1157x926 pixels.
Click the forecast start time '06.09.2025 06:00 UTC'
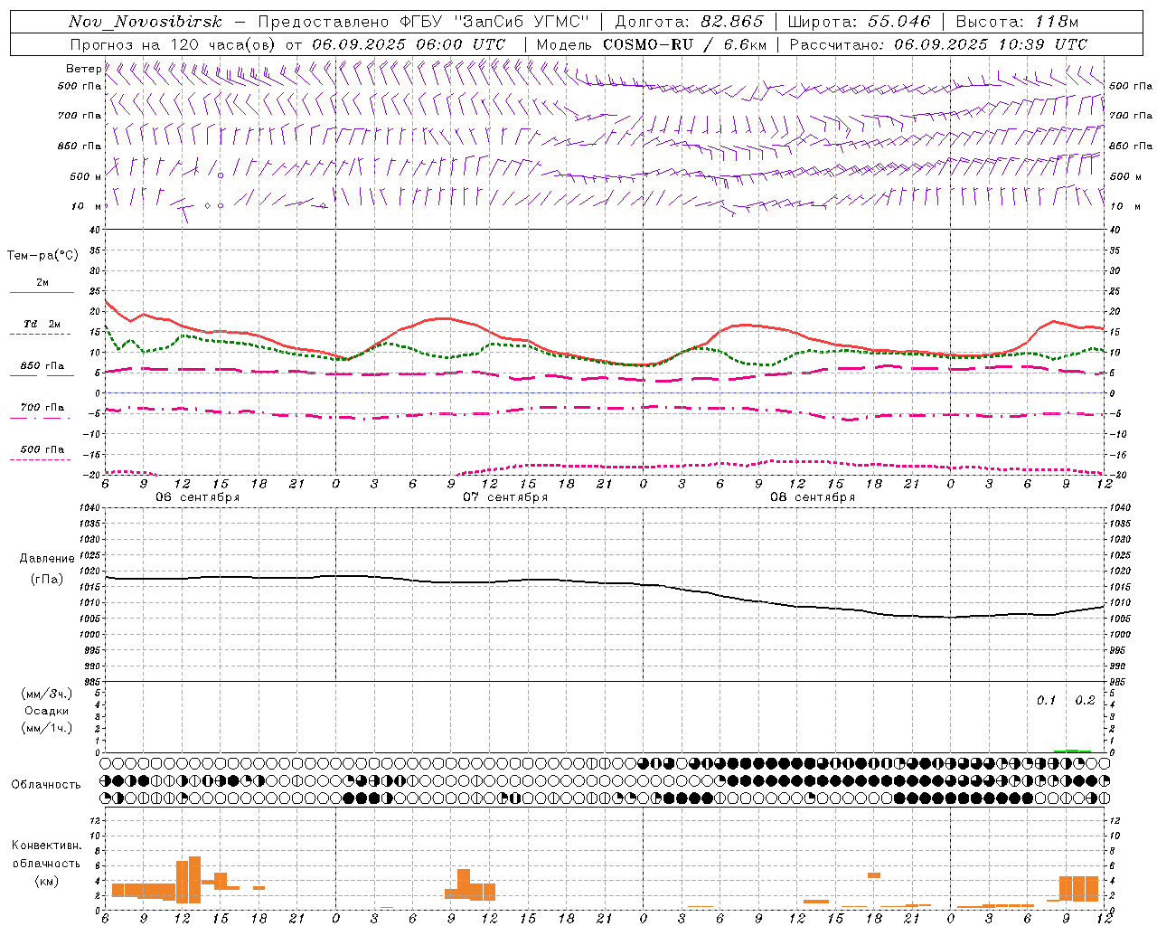(x=409, y=44)
